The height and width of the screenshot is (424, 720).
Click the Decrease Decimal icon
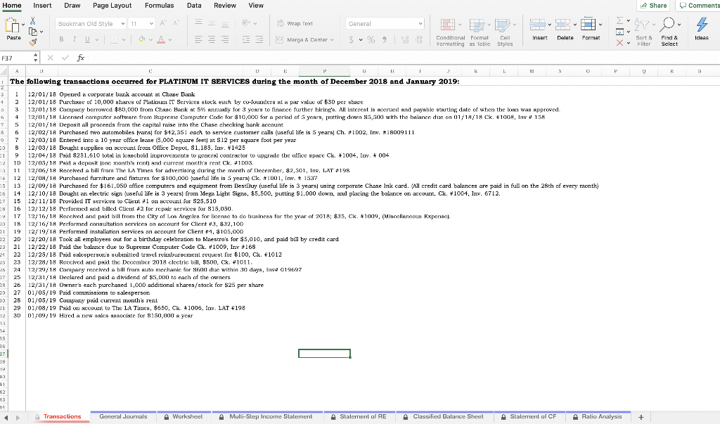419,40
